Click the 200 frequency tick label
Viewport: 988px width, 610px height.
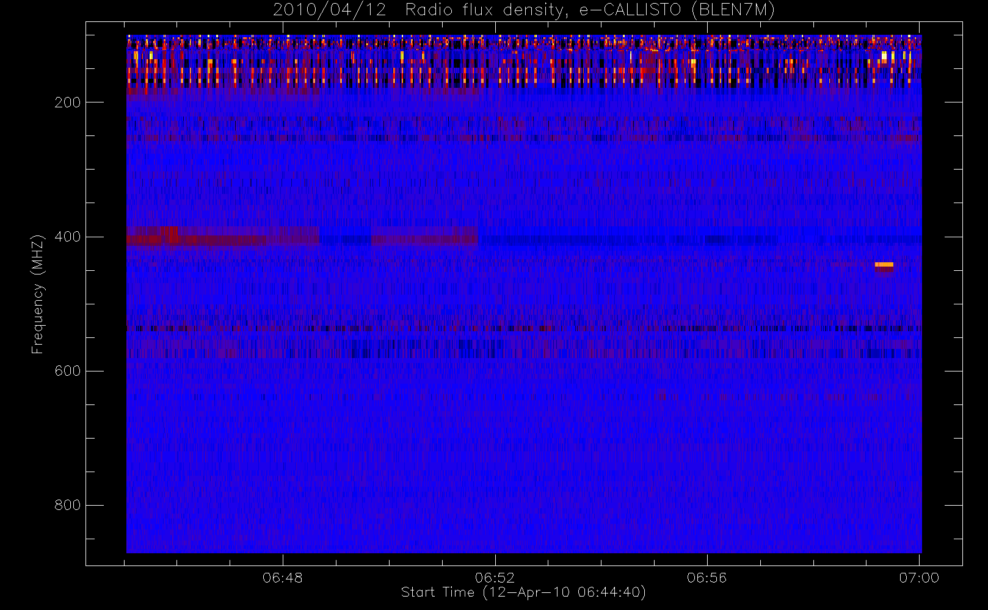67,102
